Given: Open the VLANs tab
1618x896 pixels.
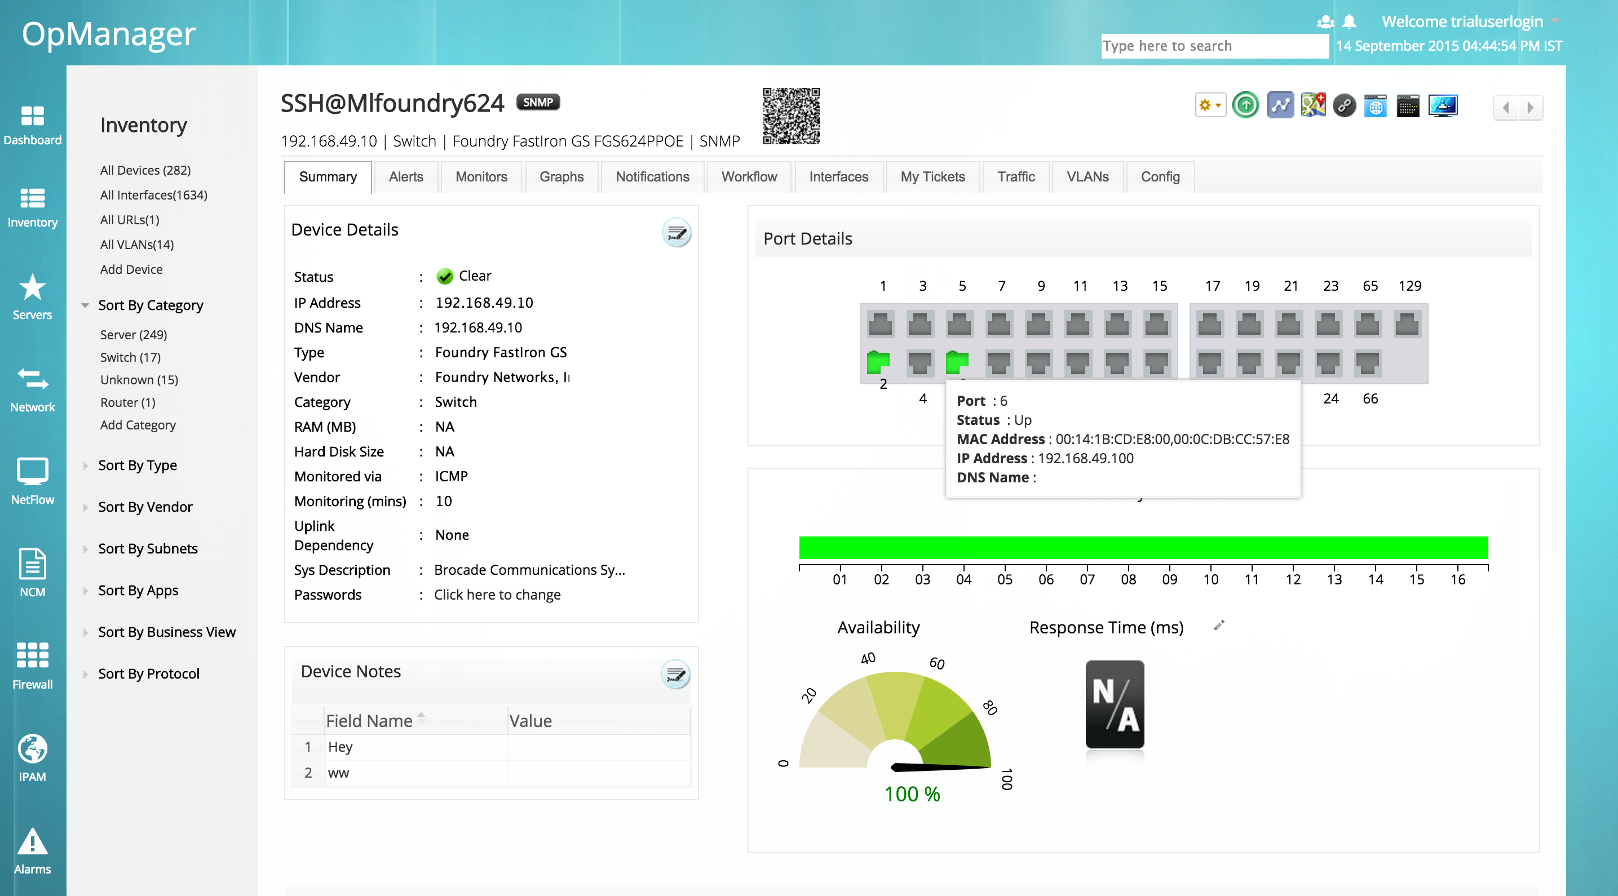Looking at the screenshot, I should 1087,176.
